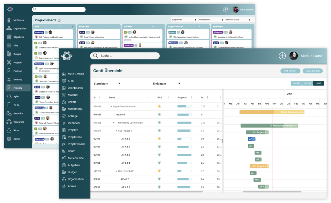Screen dimensions: 331x203
Task: Open the Enddatum dropdown
Action: (x=179, y=84)
